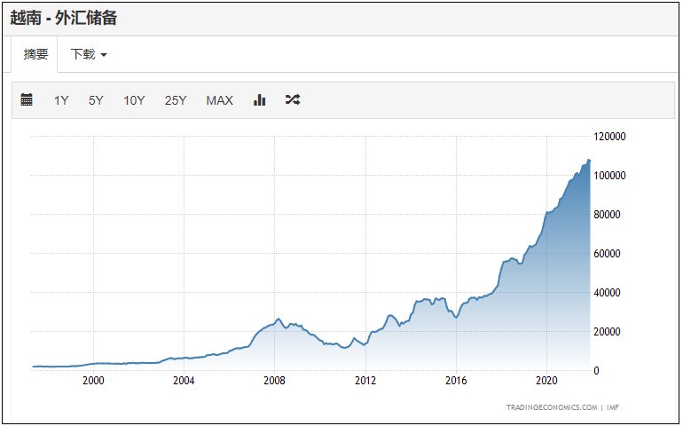The width and height of the screenshot is (683, 426).
Task: Click the 越南 - 外汇储备 heading
Action: coord(63,18)
